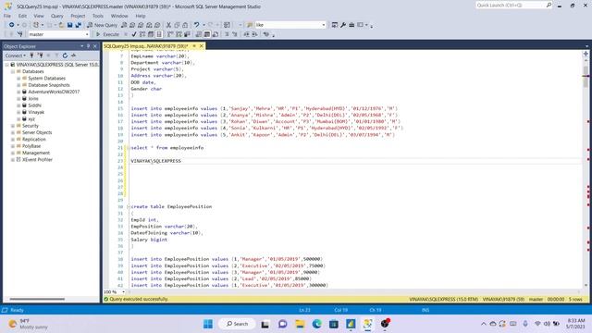Toggle the Include Actual Execution Plan icon
This screenshot has width=592, height=333.
(170, 34)
